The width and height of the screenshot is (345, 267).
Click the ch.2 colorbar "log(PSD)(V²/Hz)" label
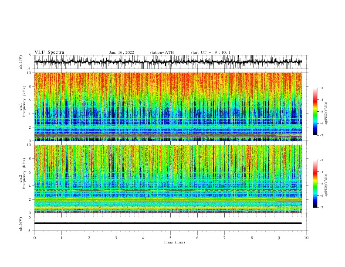pos(326,185)
